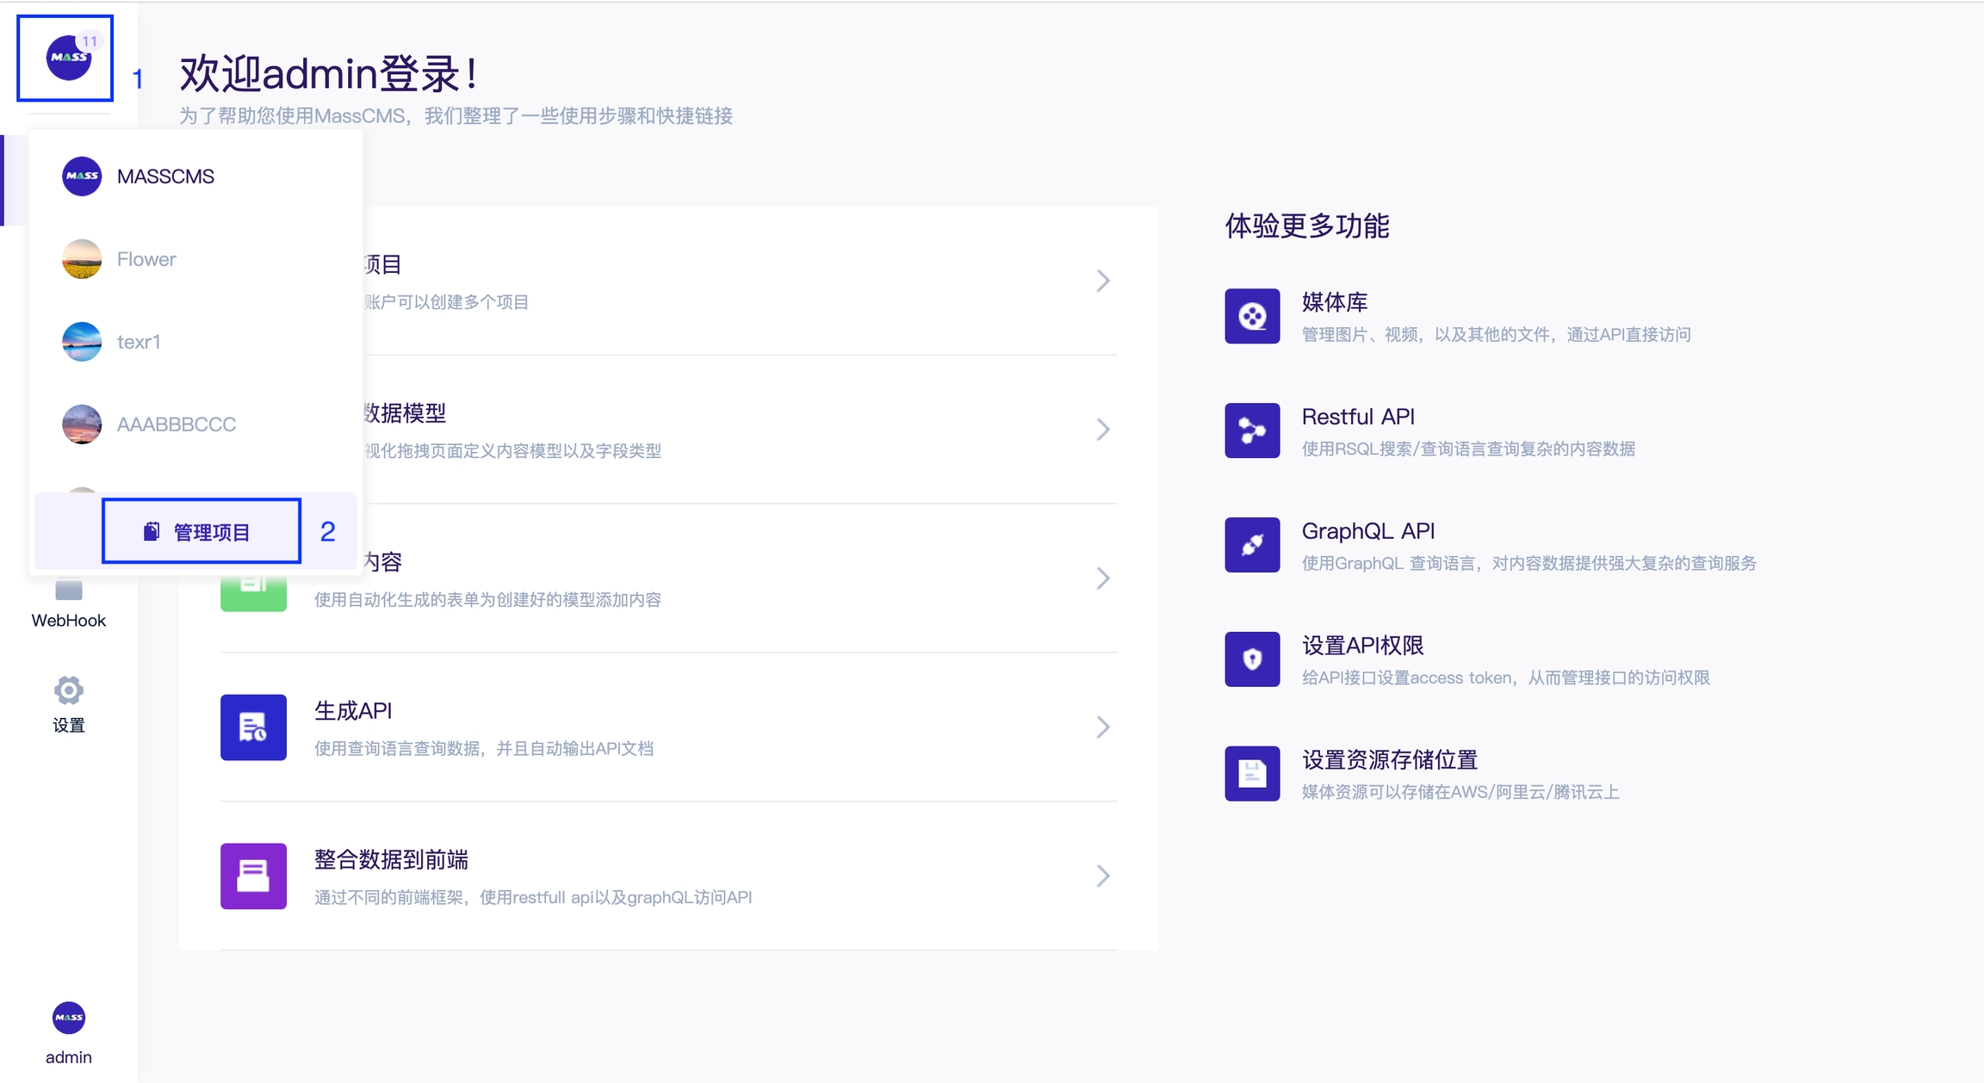Expand the chevron on the generate API row (生成API)

pyautogui.click(x=1102, y=727)
